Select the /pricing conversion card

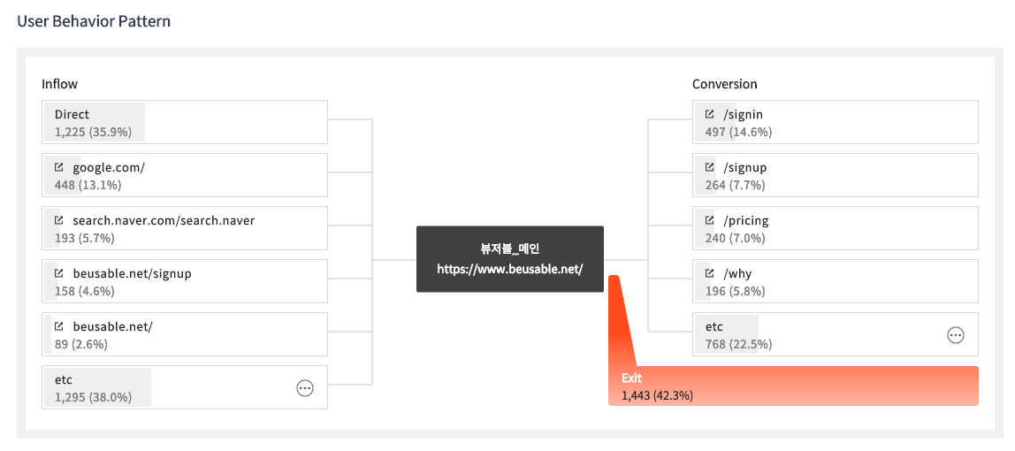pyautogui.click(x=836, y=228)
